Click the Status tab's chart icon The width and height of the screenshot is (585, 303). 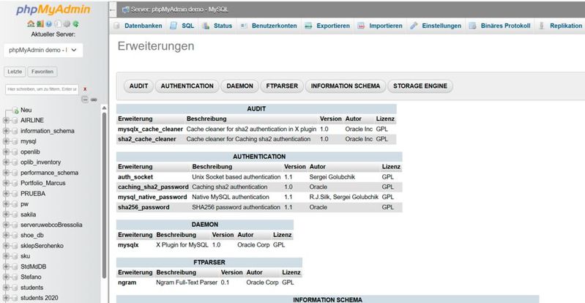click(x=206, y=26)
